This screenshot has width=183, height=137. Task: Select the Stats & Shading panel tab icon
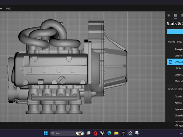pos(176,15)
